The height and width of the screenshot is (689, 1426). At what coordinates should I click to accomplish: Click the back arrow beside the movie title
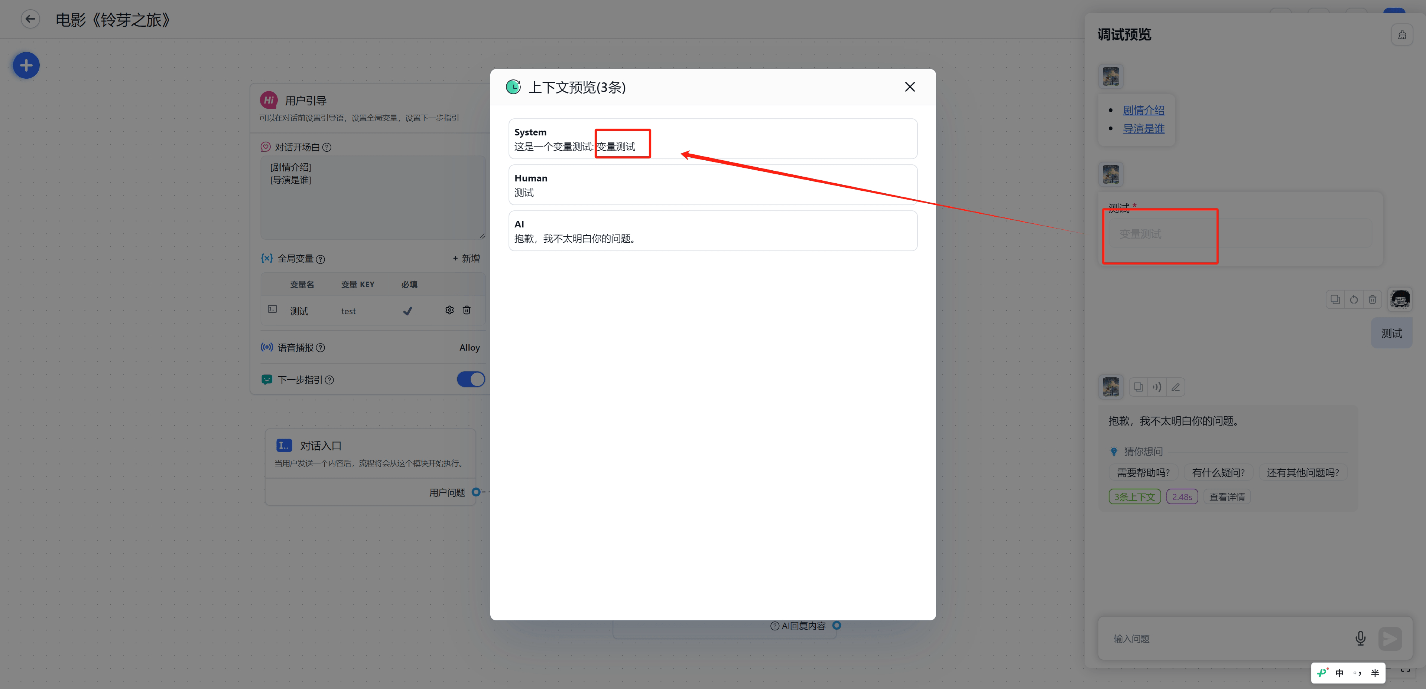[30, 19]
